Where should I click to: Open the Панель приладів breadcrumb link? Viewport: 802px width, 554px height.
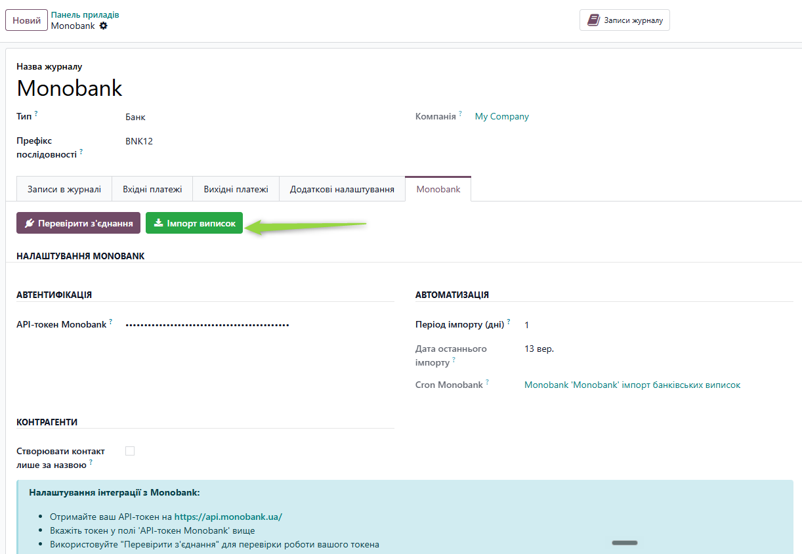pos(85,14)
